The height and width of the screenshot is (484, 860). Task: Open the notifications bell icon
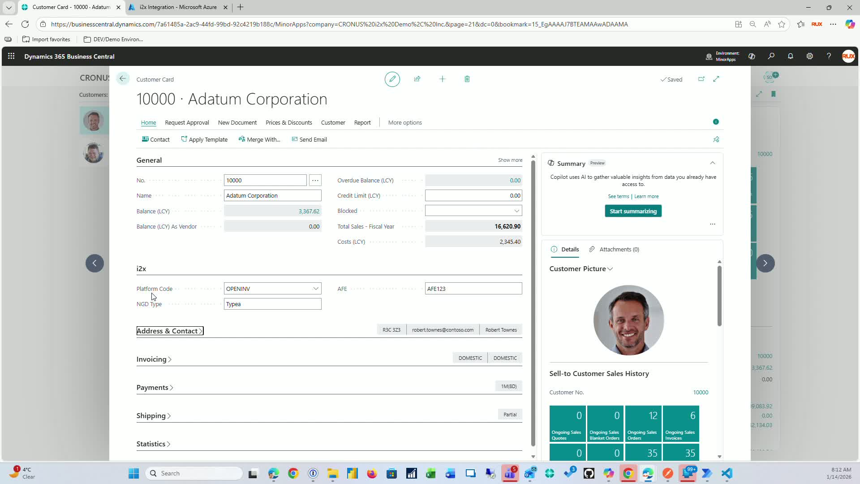pyautogui.click(x=790, y=56)
